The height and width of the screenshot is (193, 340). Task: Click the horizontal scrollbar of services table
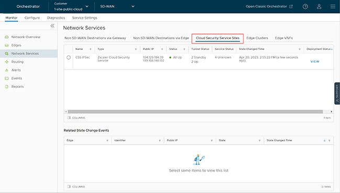[195, 111]
